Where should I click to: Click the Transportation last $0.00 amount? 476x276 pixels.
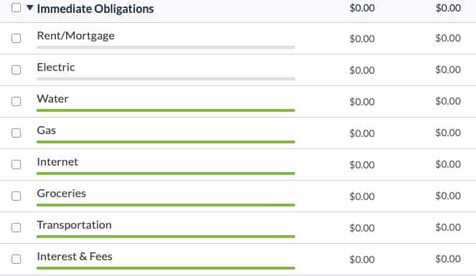click(x=448, y=227)
